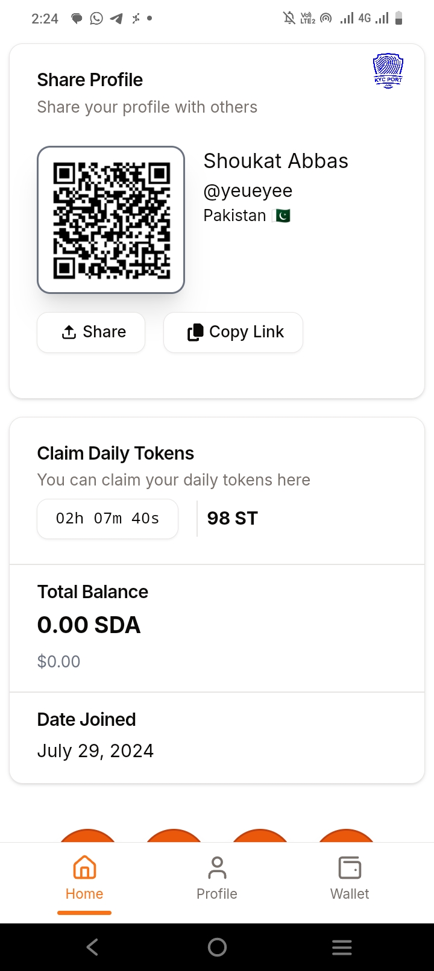Tap the share upload arrow icon

tap(69, 333)
